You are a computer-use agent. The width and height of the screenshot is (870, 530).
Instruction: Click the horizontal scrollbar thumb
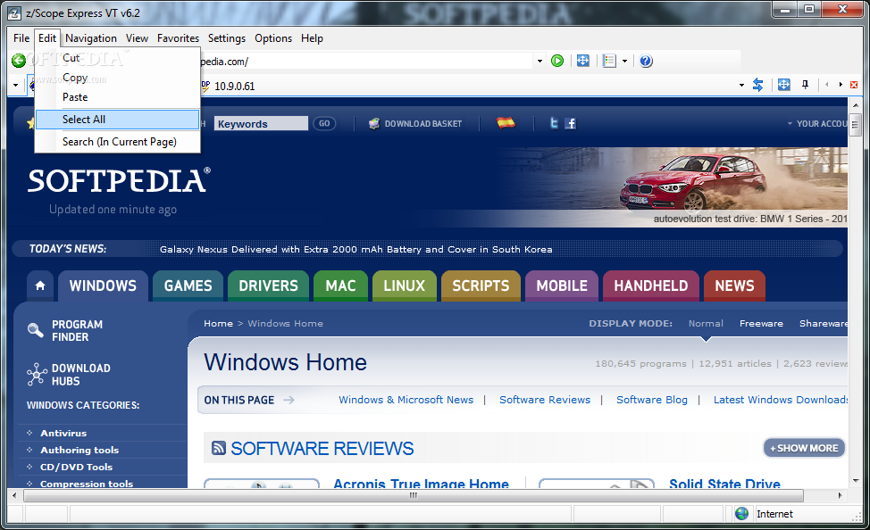414,495
